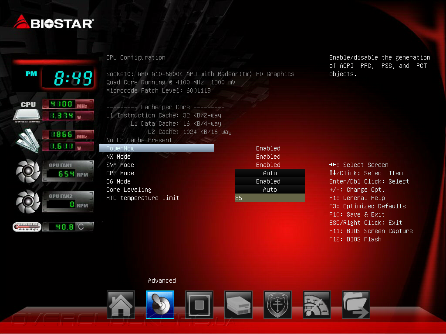Viewport: 446px width, 334px height.
Task: Click the HTC temperature limit 85 field
Action: point(270,198)
